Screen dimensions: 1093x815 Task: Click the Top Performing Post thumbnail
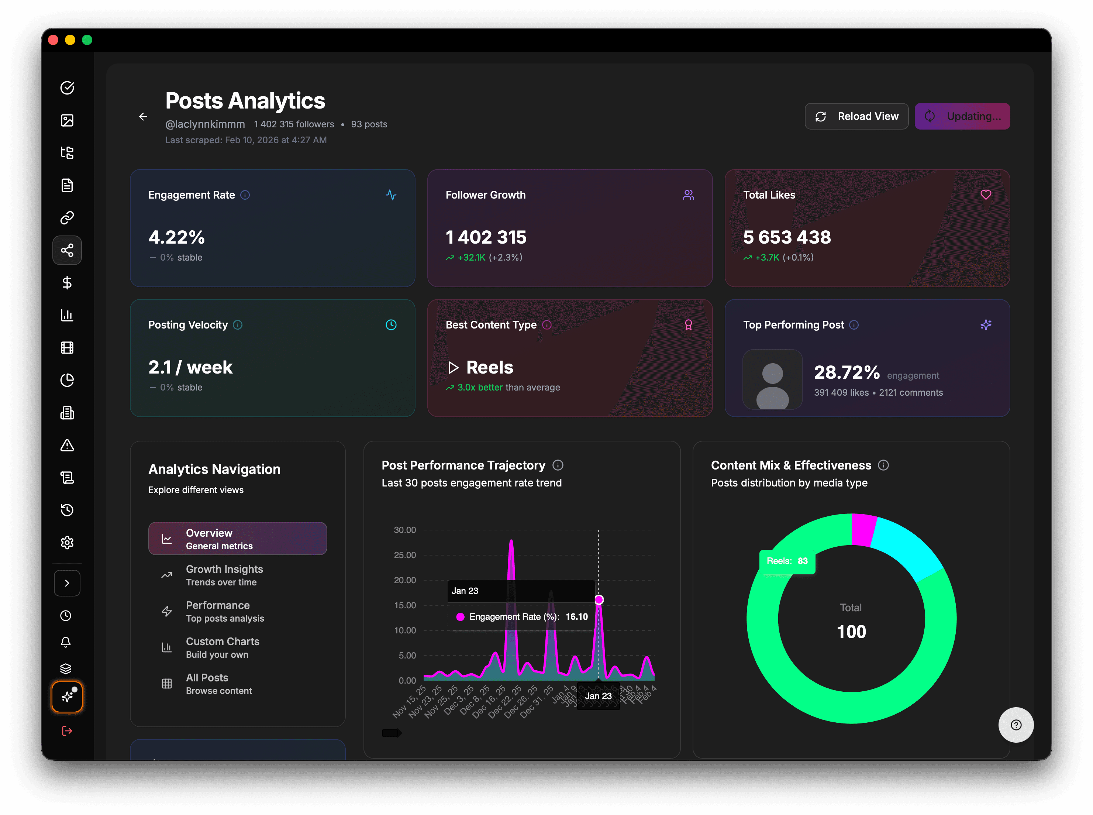point(772,379)
